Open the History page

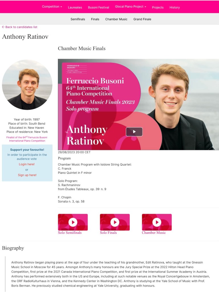click(175, 7)
